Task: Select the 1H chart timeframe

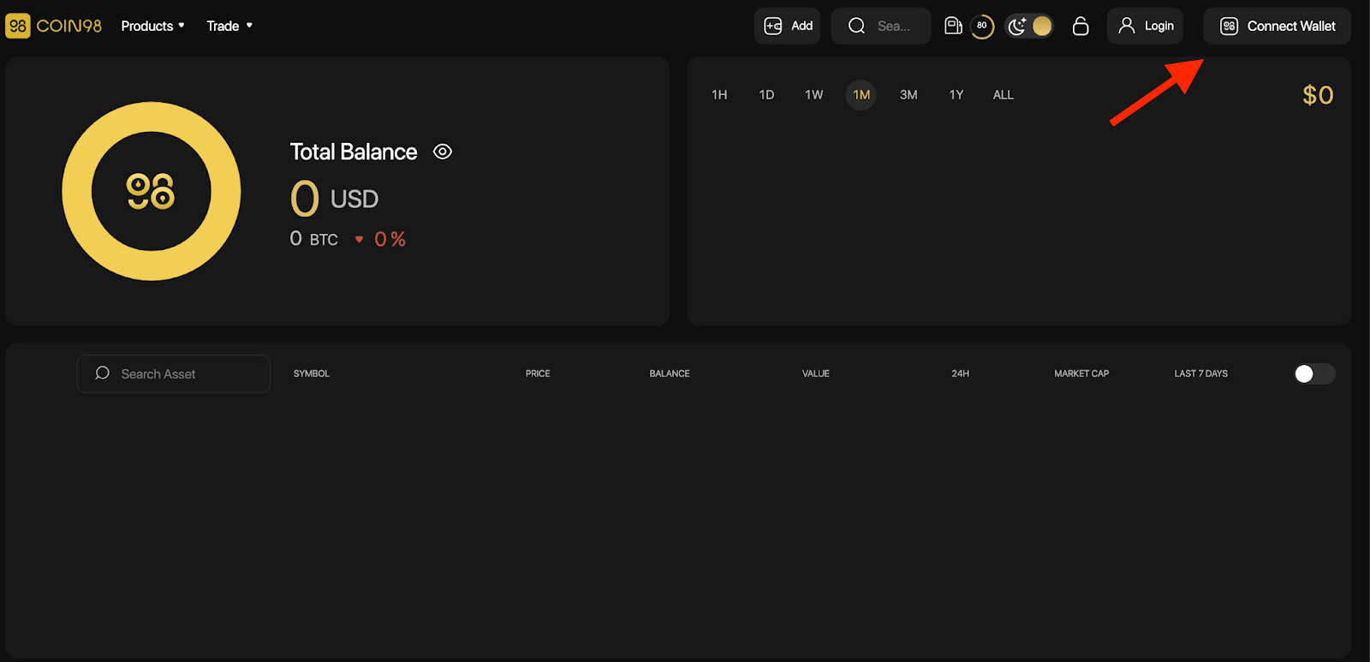Action: click(719, 94)
